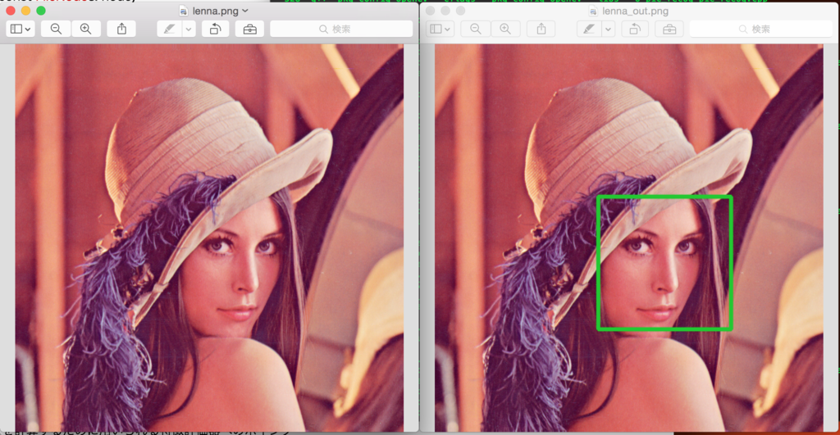
Task: Click lenna_out.png document proxy icon
Action: tap(593, 11)
